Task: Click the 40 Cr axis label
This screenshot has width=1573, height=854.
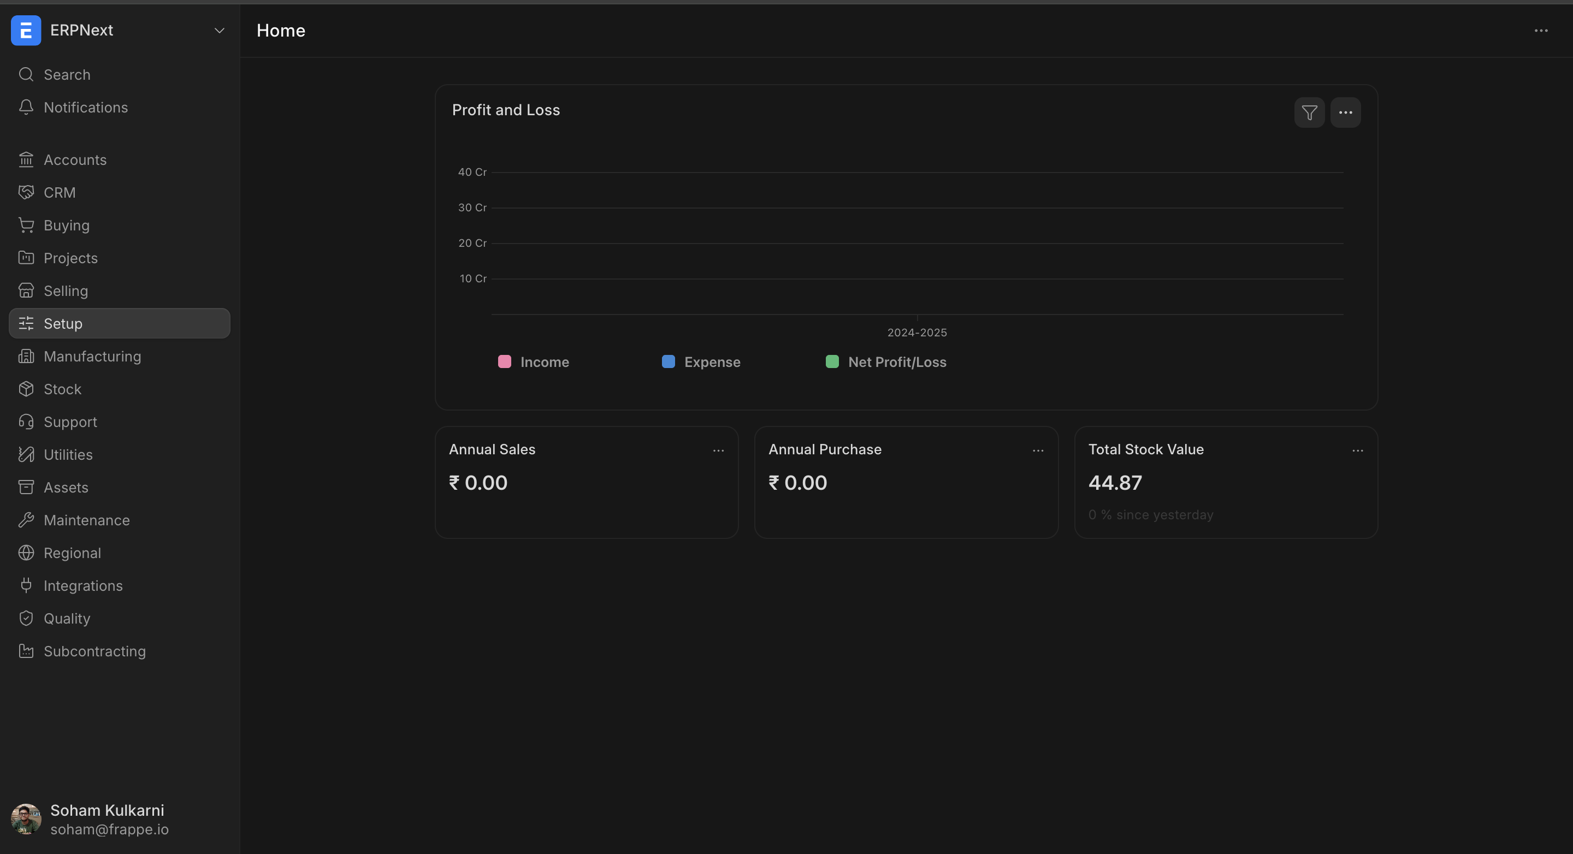Action: pyautogui.click(x=472, y=172)
